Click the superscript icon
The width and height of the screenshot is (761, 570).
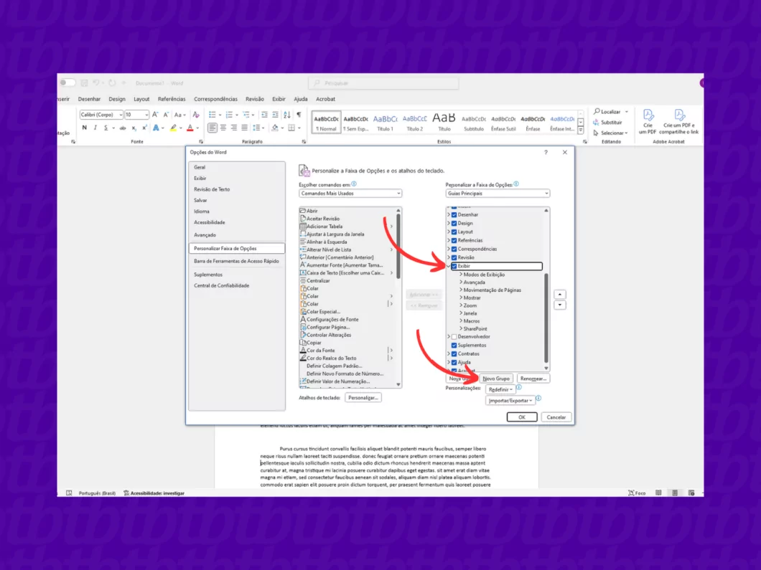pos(144,128)
